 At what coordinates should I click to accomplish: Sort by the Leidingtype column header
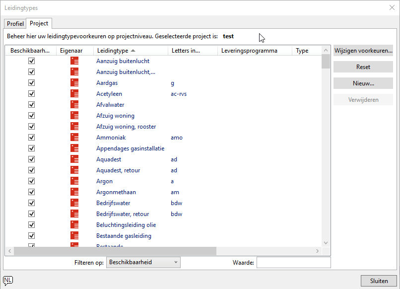tap(131, 51)
